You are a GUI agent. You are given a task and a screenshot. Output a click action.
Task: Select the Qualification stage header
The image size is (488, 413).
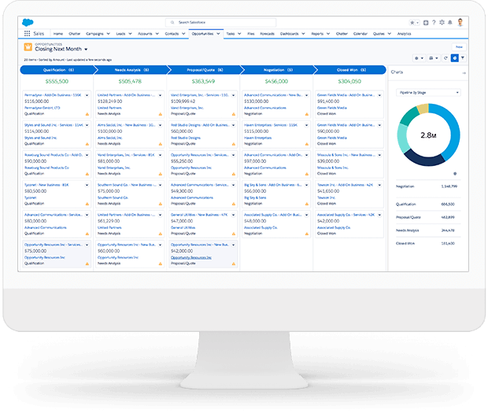coord(58,70)
